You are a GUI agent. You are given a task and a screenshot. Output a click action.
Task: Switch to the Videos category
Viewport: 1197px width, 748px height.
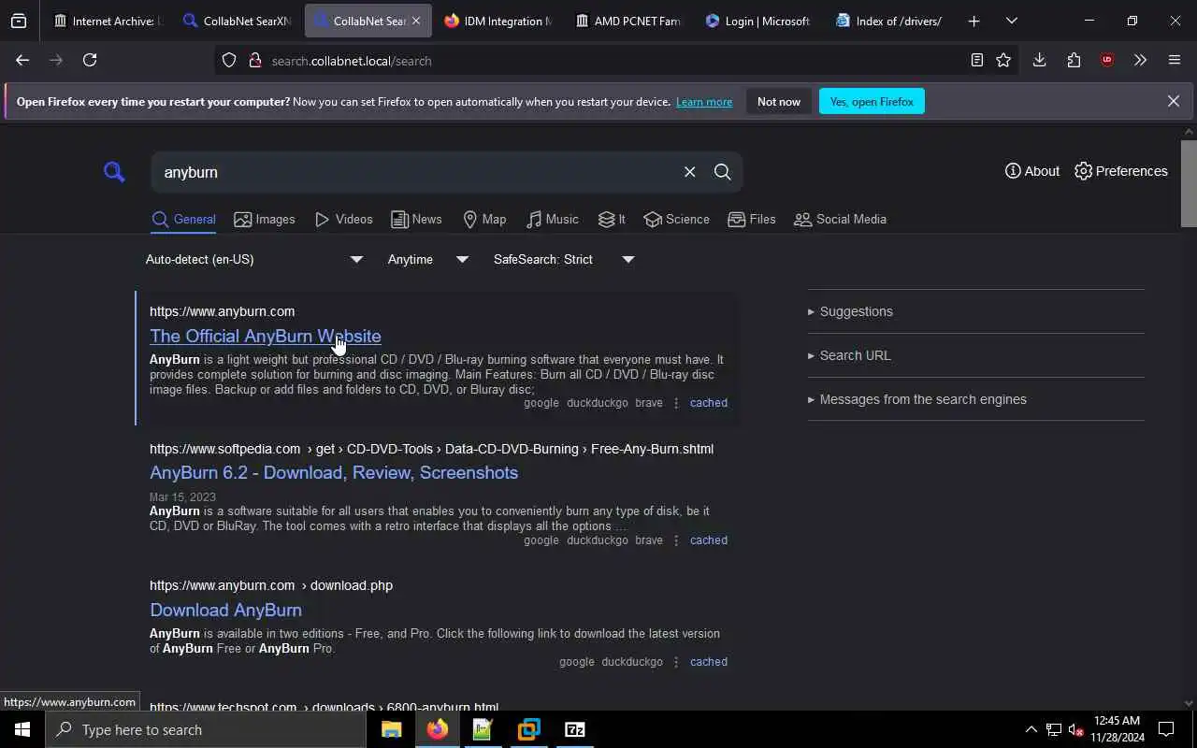(x=344, y=220)
